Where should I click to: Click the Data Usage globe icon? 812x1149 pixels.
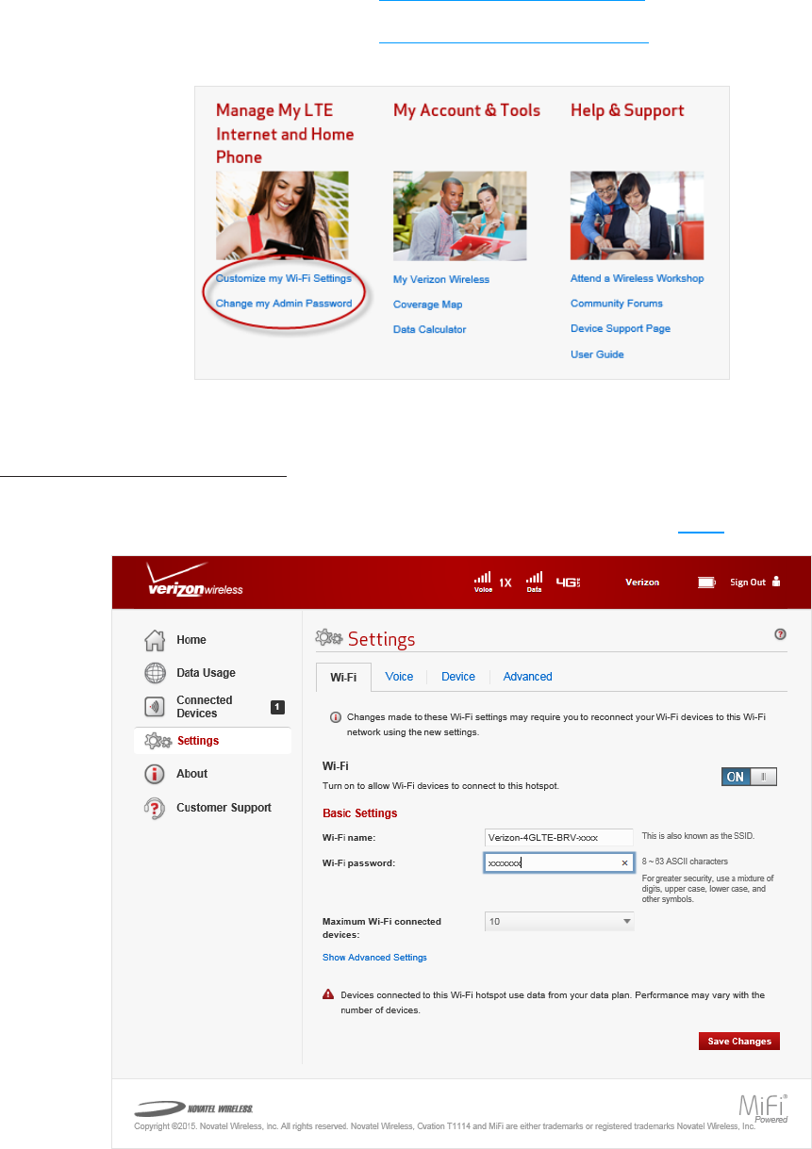pyautogui.click(x=155, y=673)
